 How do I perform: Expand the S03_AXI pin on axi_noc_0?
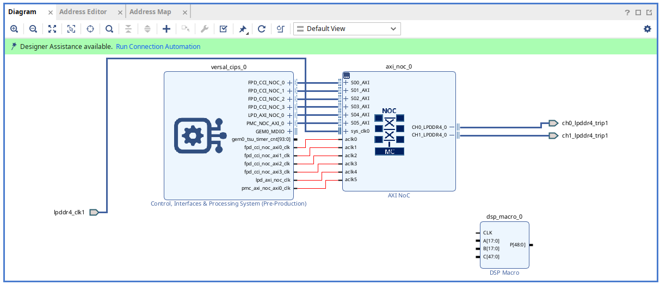coord(346,107)
